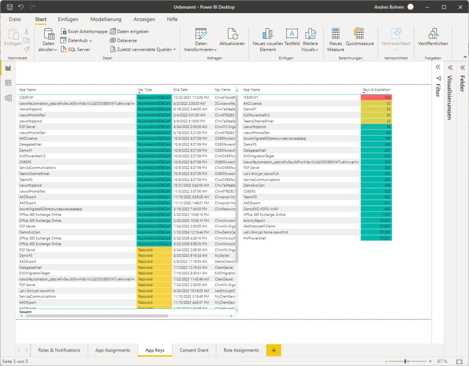Open Daten transformieren icon
This screenshot has width=469, height=366.
pos(201,34)
